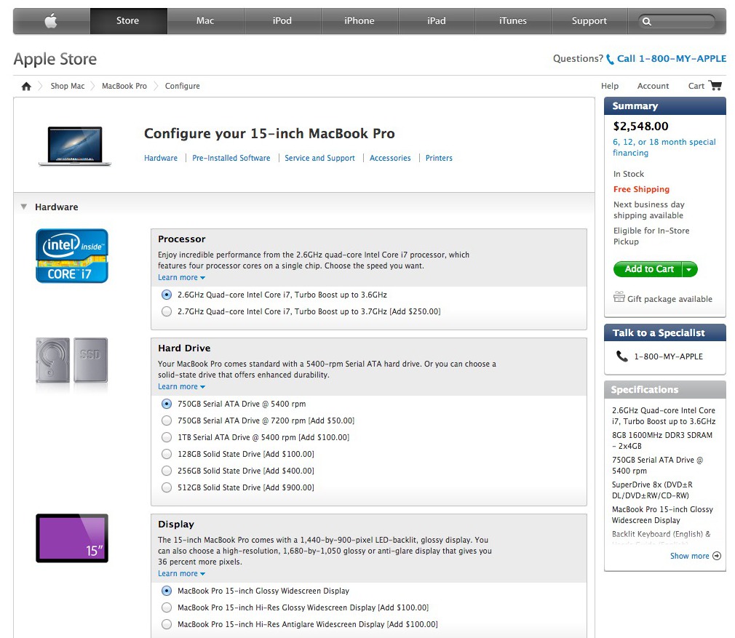Click Shop Mac breadcrumb

click(x=68, y=86)
